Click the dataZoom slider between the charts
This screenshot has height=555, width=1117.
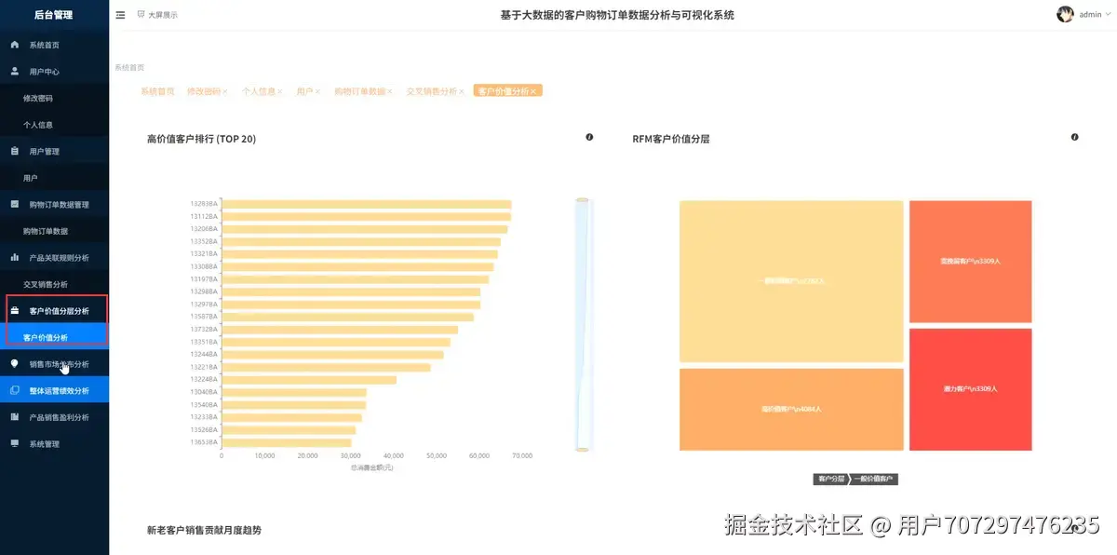583,326
